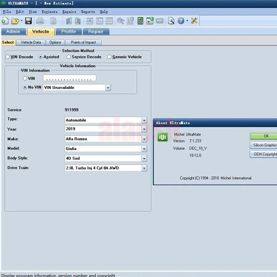Image resolution: width=277 pixels, height=277 pixels.
Task: Click the first grayed copy-pages toolbar icon
Action: [69, 21]
